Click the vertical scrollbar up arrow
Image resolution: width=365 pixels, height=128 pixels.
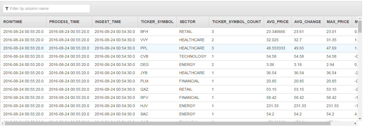coord(360,18)
